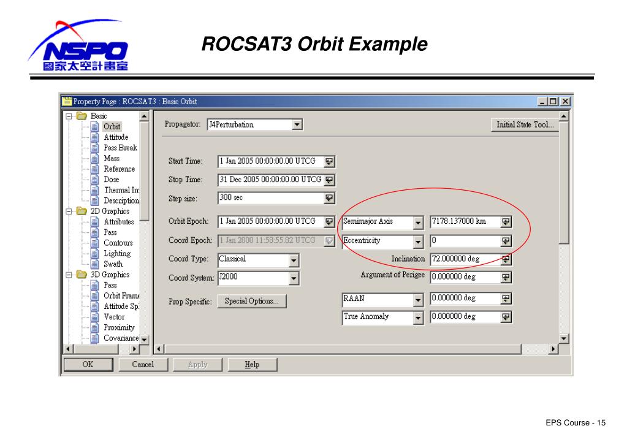Open the Reference page under Basic

click(119, 169)
